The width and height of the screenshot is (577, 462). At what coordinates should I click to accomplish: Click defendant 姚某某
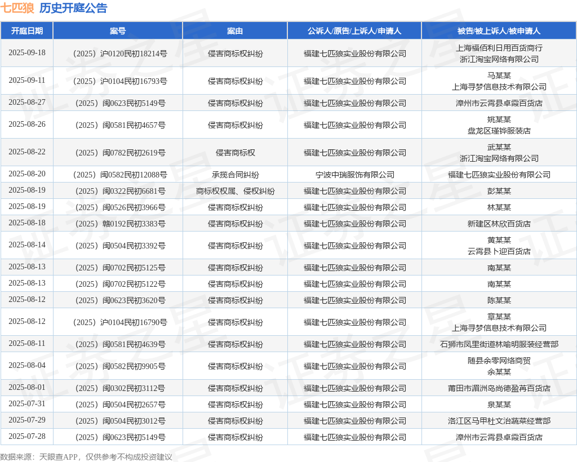click(x=499, y=119)
